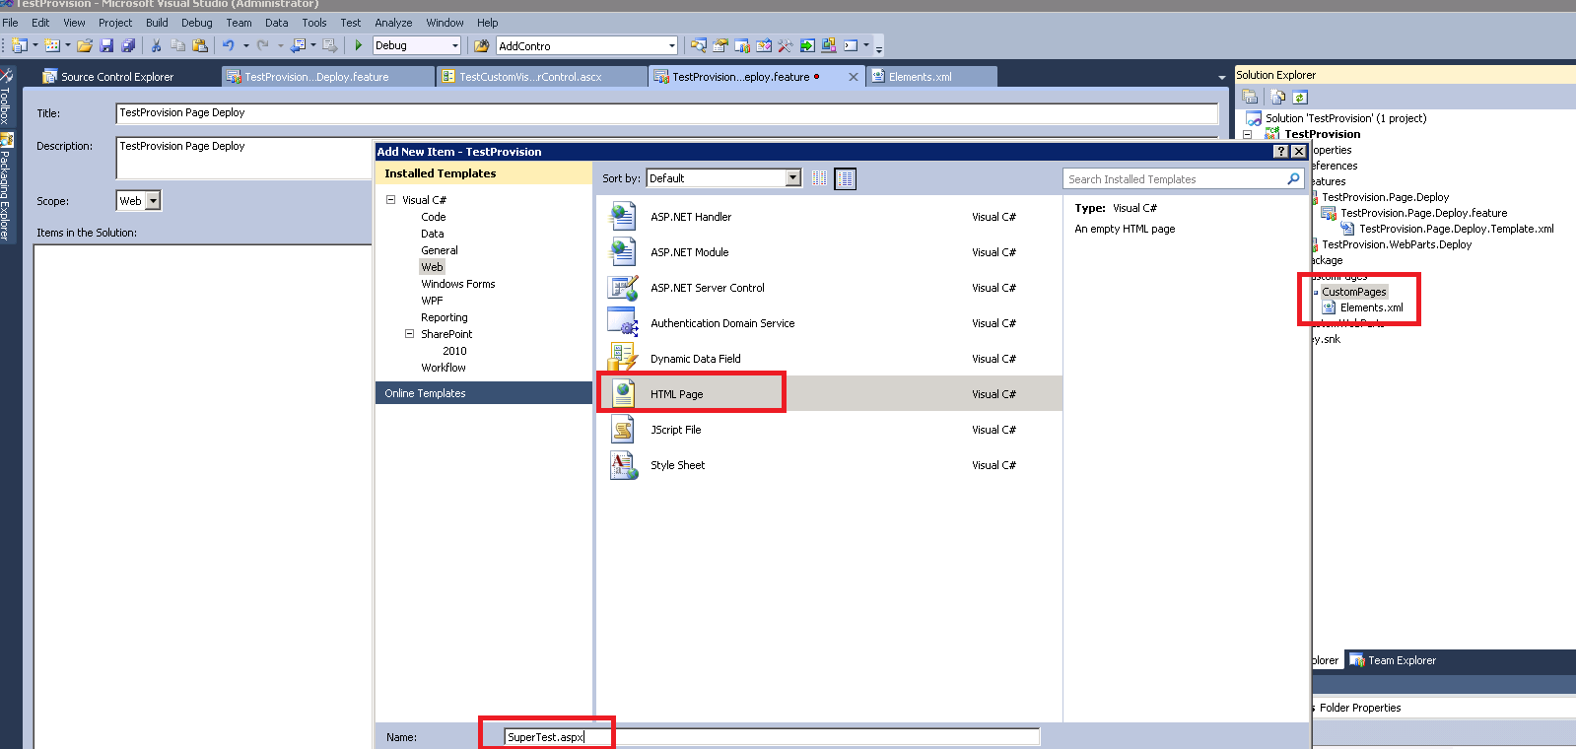
Task: Select TestProvision.Page.Deploy.Template.xml in Solution Explorer
Action: coord(1456,229)
